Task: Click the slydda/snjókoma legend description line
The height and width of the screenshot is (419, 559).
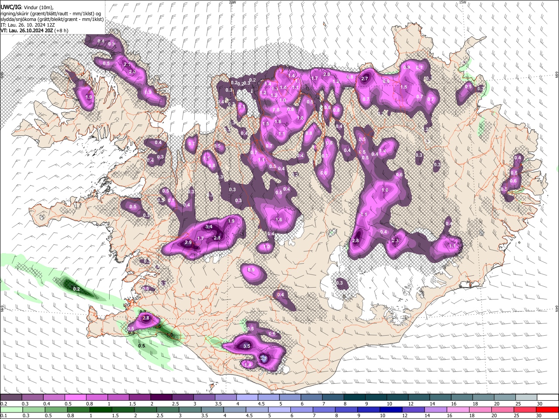Action: [x=52, y=19]
